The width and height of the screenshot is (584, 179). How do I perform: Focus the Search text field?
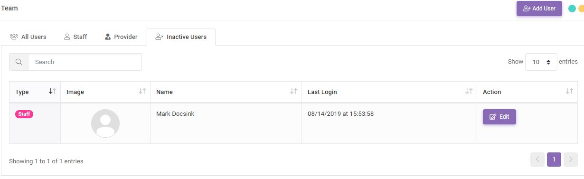tap(85, 62)
